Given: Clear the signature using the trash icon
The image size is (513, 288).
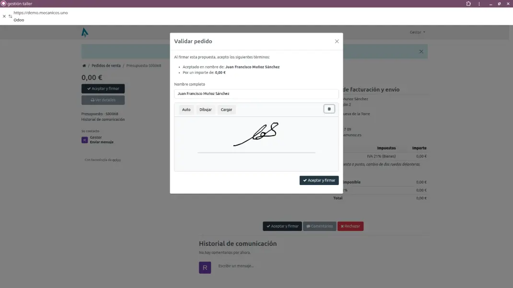Looking at the screenshot, I should [328, 109].
